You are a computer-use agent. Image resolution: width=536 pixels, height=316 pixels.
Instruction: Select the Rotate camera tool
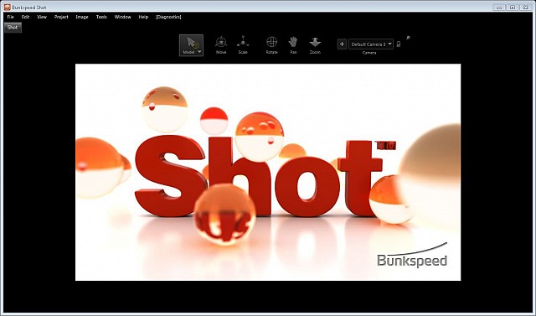pos(271,45)
